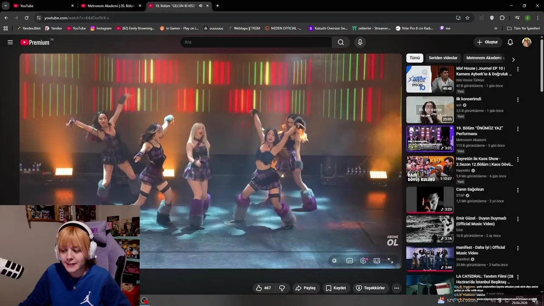This screenshot has height=306, width=544.
Task: Open Chrome tab search dropdown
Action: tap(6, 6)
